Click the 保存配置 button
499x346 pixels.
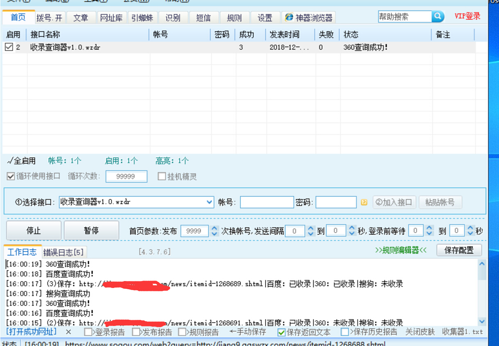(459, 250)
